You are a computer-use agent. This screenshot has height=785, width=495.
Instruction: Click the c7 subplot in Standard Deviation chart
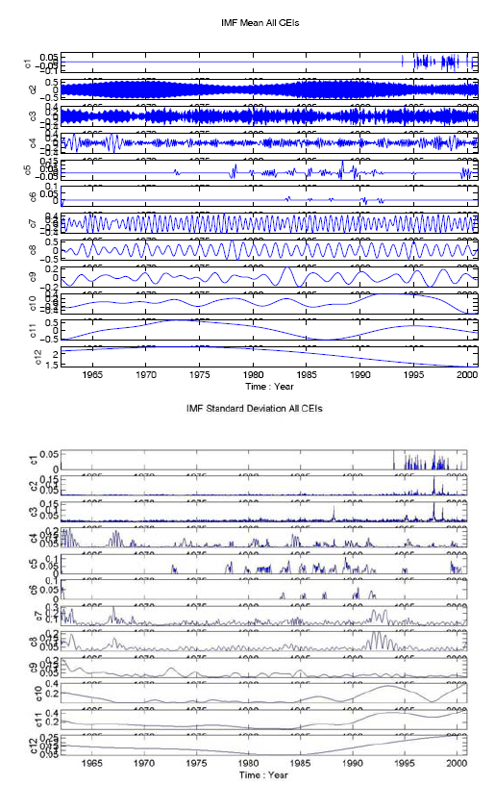[264, 616]
